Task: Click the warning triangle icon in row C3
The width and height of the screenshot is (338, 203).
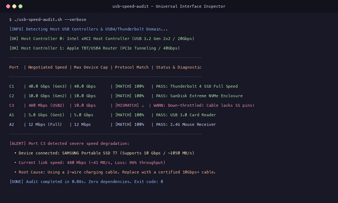Action: point(143,105)
